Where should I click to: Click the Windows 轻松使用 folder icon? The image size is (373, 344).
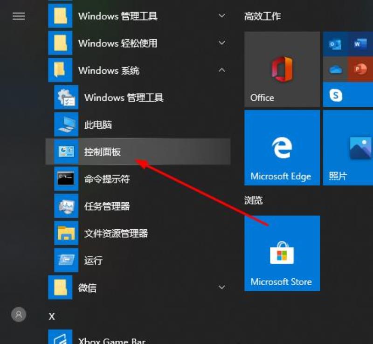coord(60,43)
